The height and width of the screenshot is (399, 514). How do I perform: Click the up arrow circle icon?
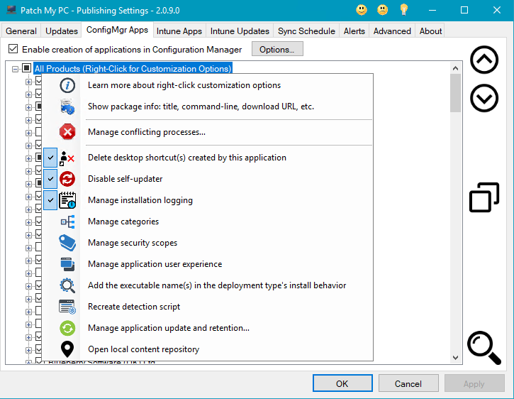point(484,61)
